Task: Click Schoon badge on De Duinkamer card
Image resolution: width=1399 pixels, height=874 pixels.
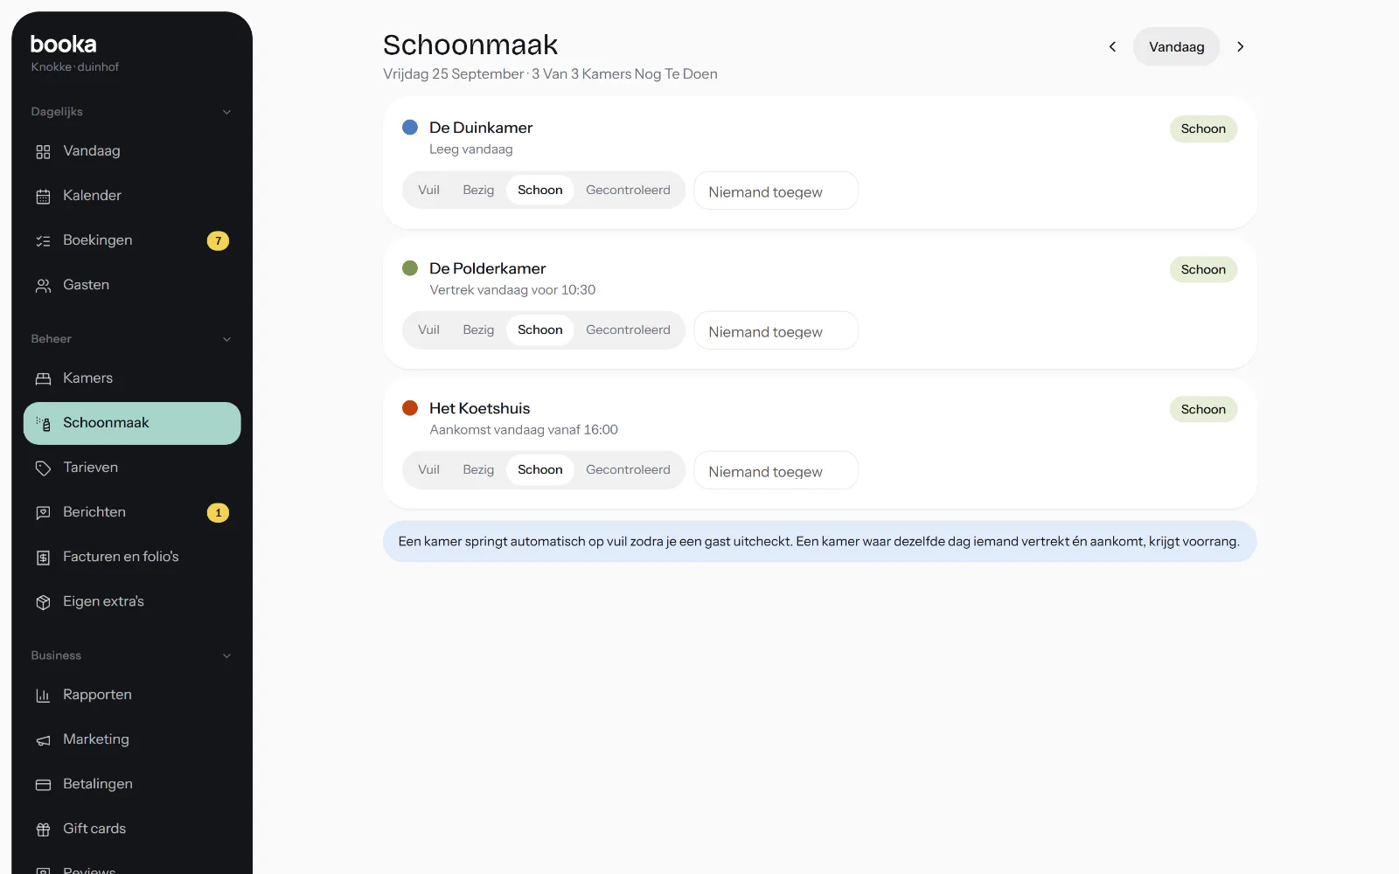Action: pos(1203,128)
